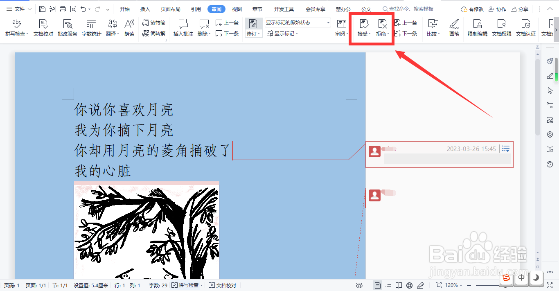Go to previous revision 上一条 beside 拒绝
Screen dimensions: 559x291
pos(406,23)
